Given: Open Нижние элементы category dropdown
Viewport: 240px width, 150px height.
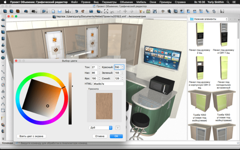Looking at the screenshot, I should [x=208, y=19].
